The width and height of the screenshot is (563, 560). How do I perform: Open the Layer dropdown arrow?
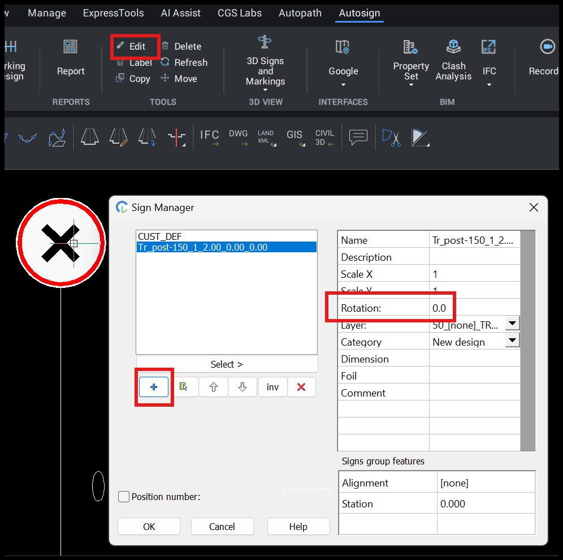coord(512,324)
